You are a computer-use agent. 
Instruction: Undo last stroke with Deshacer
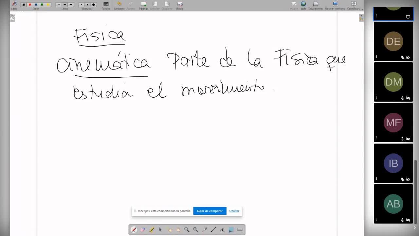[x=119, y=5]
